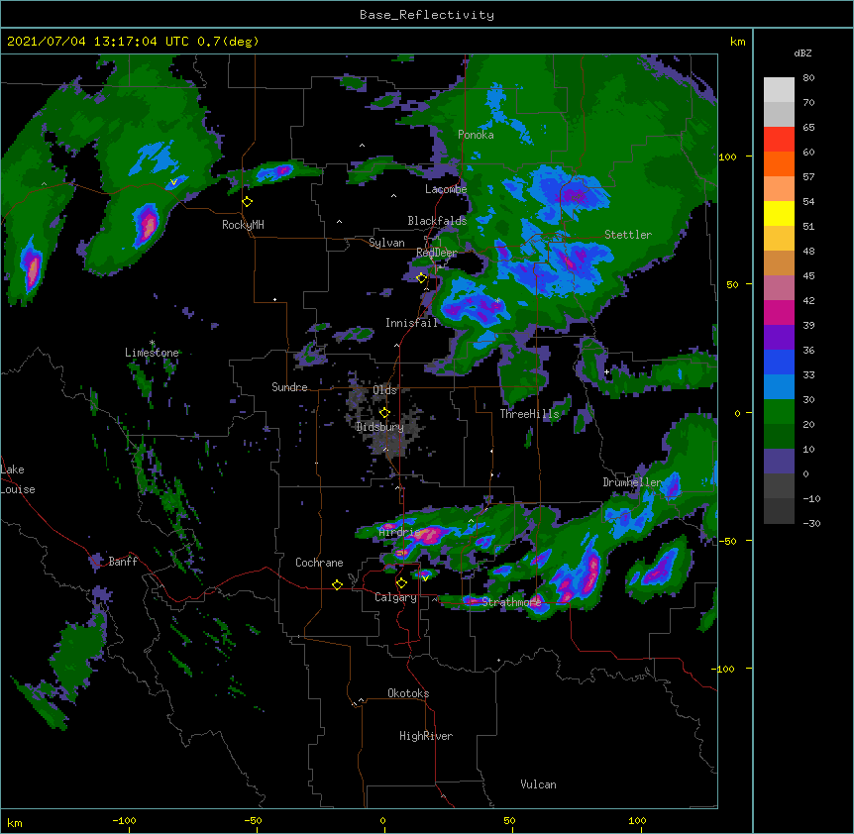Viewport: 854px width, 834px height.
Task: Select the Sylvan map label
Action: pyautogui.click(x=386, y=243)
